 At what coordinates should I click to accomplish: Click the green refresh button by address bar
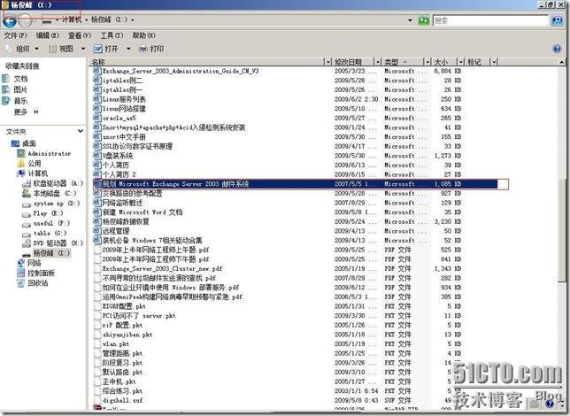(x=423, y=20)
